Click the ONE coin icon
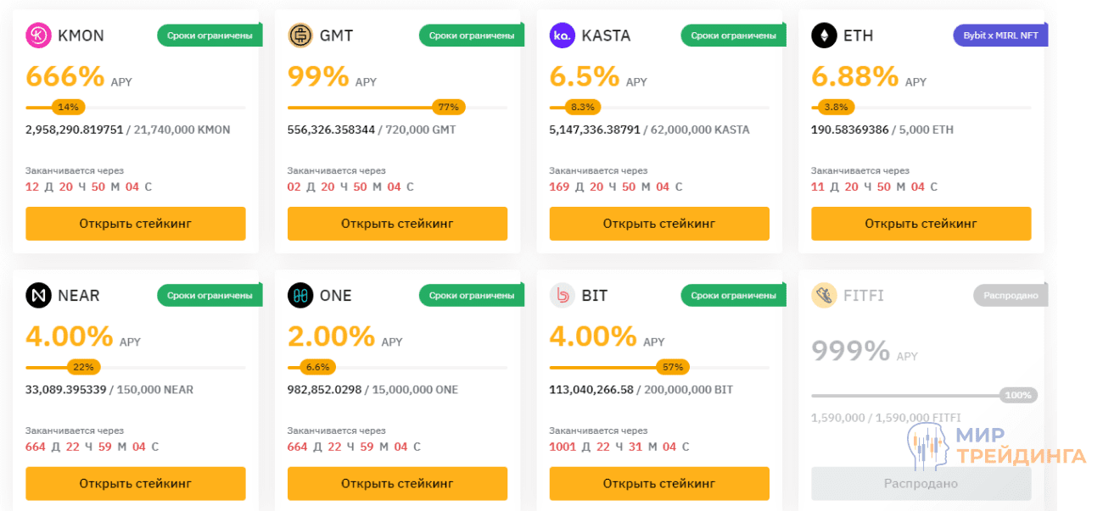The width and height of the screenshot is (1103, 511). (x=300, y=296)
